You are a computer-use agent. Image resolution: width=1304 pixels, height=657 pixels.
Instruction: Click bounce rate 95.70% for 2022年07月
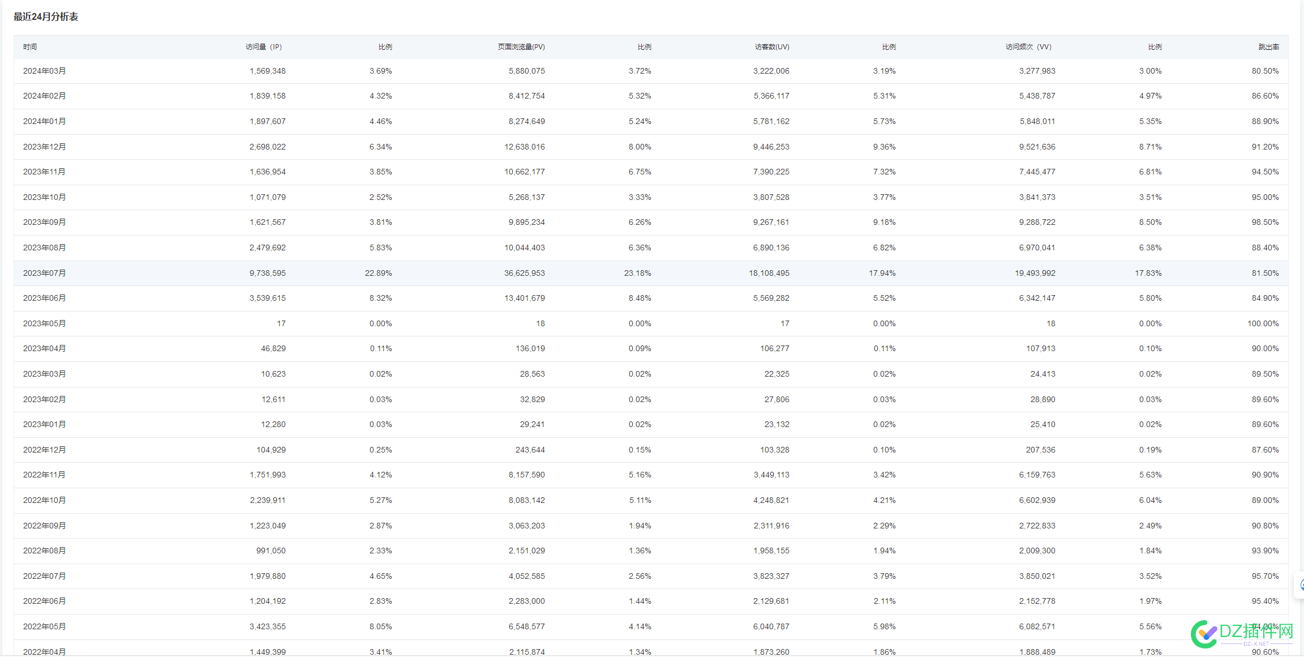pos(1266,576)
